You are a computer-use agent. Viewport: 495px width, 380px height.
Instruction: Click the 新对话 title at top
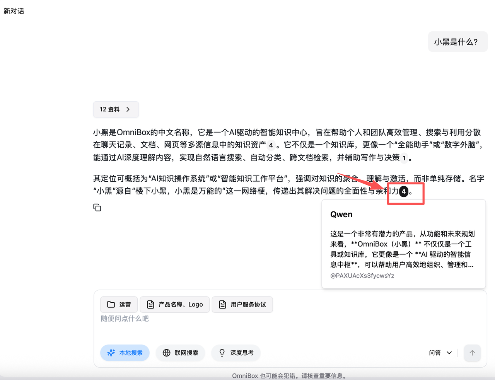[x=14, y=11]
